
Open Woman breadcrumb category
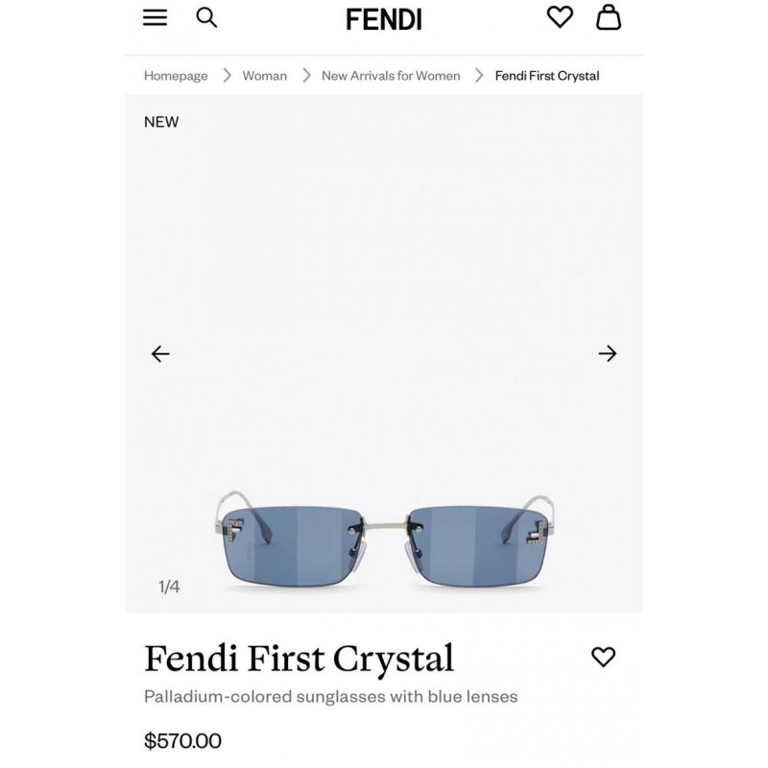tap(265, 76)
